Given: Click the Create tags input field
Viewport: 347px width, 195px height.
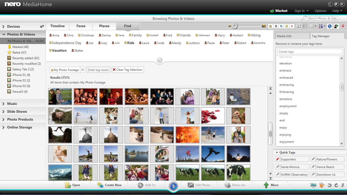Looking at the screenshot, I should coord(310,52).
